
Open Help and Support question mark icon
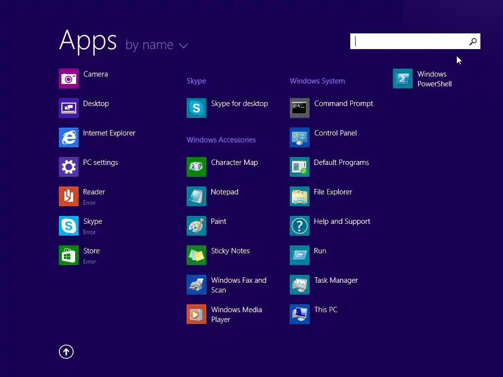click(300, 226)
